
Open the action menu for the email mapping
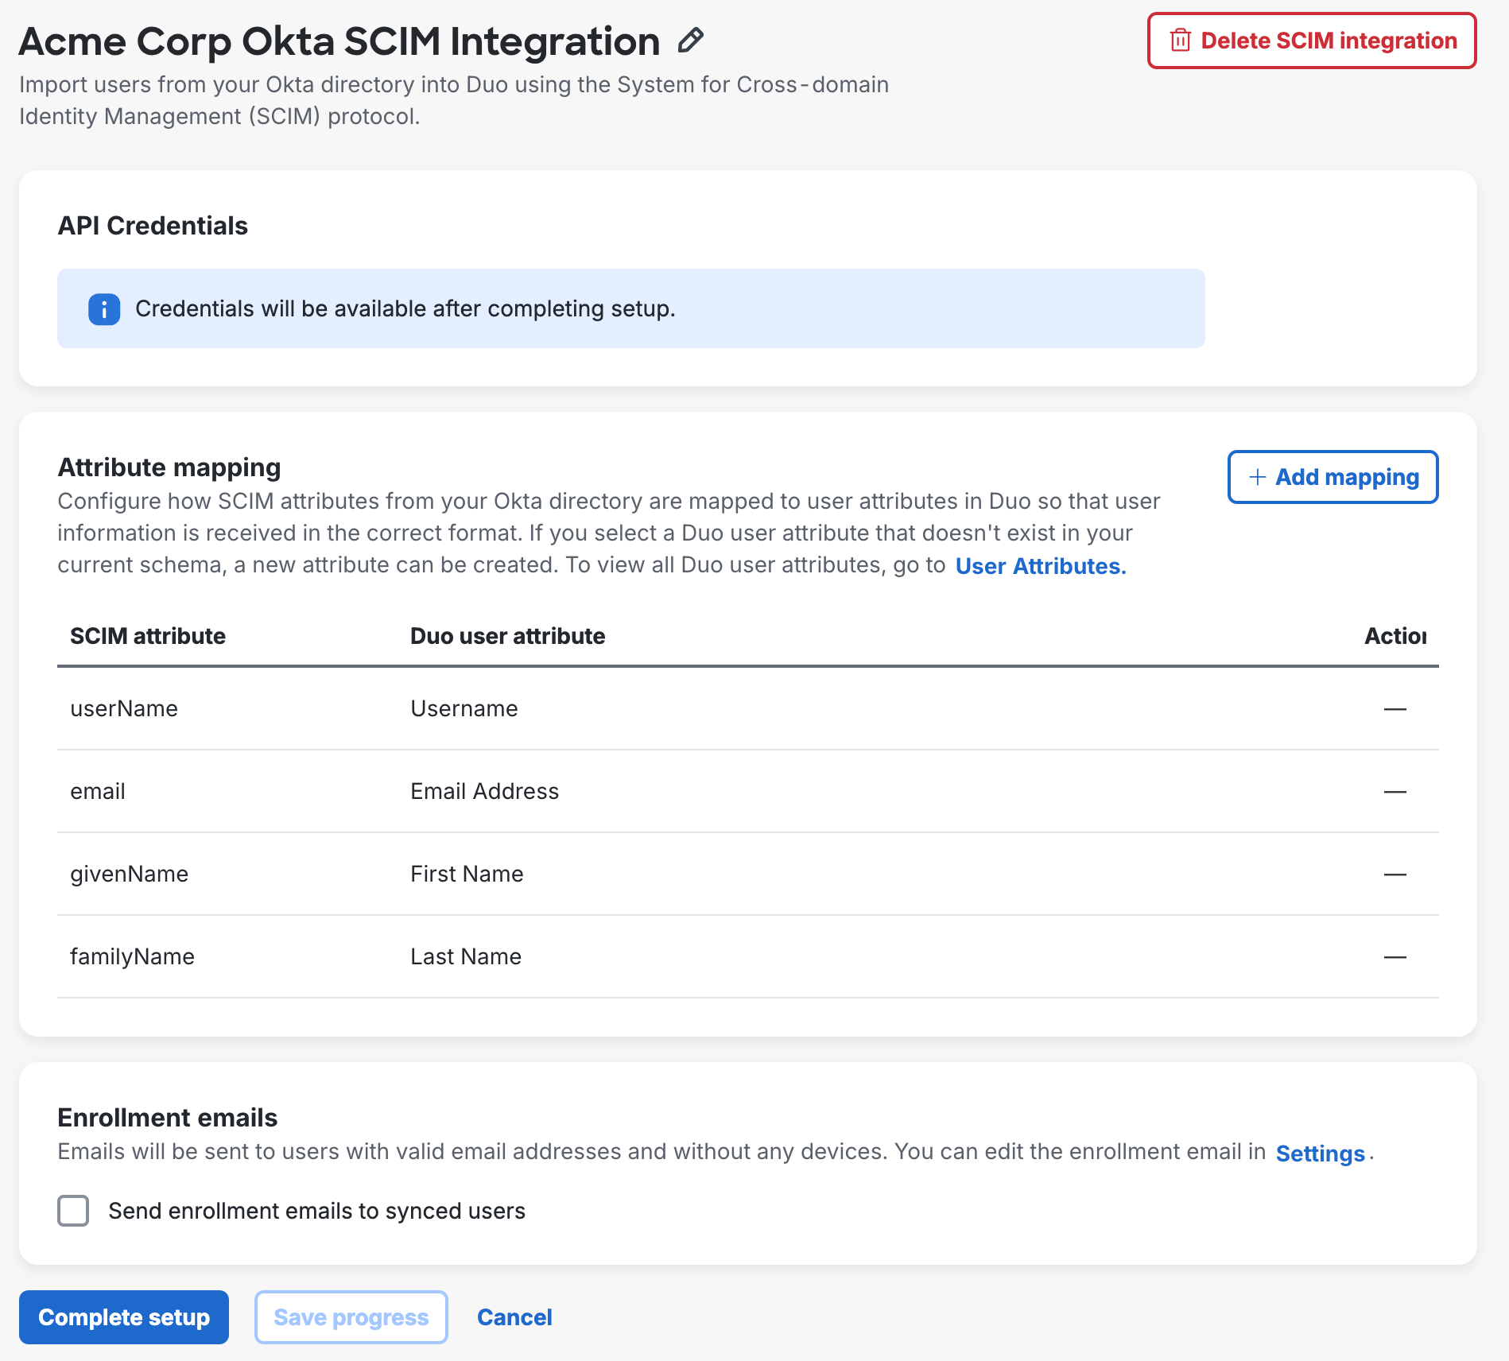tap(1395, 791)
